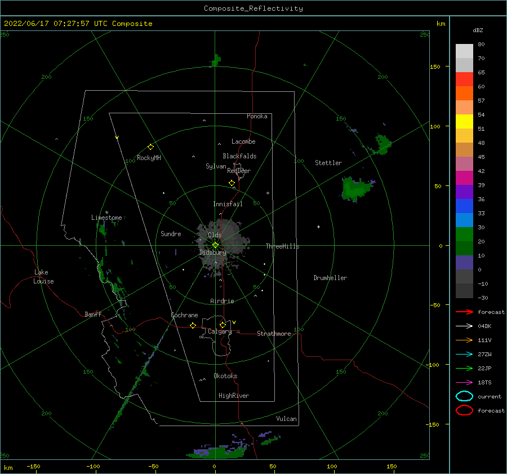Click the Innisfail town label

point(228,204)
